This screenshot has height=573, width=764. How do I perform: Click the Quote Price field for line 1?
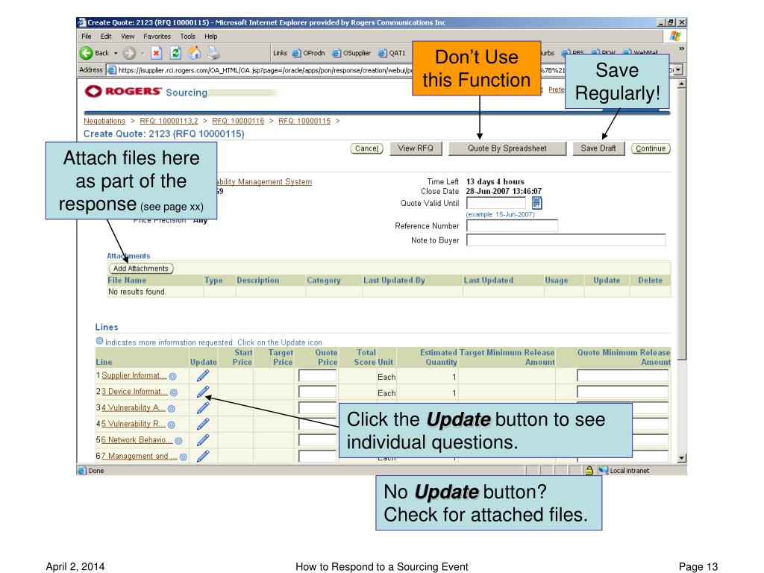317,376
